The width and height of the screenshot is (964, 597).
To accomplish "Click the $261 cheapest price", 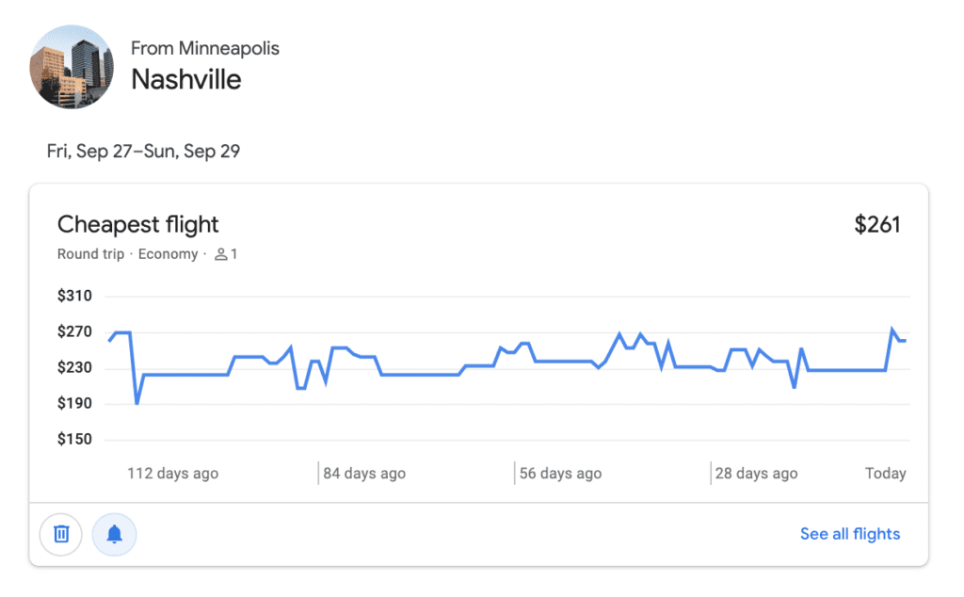I will 877,224.
